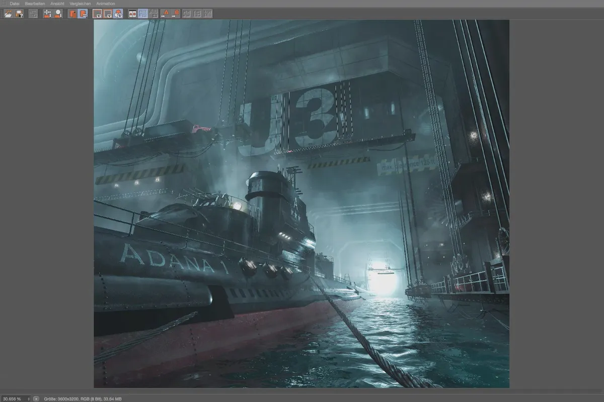Click the first greyed-out compare icon
Image resolution: width=604 pixels, height=402 pixels.
pyautogui.click(x=187, y=14)
